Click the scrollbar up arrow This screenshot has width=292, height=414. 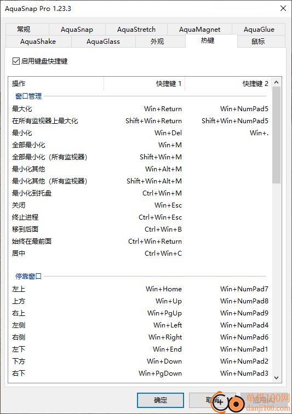[x=277, y=82]
